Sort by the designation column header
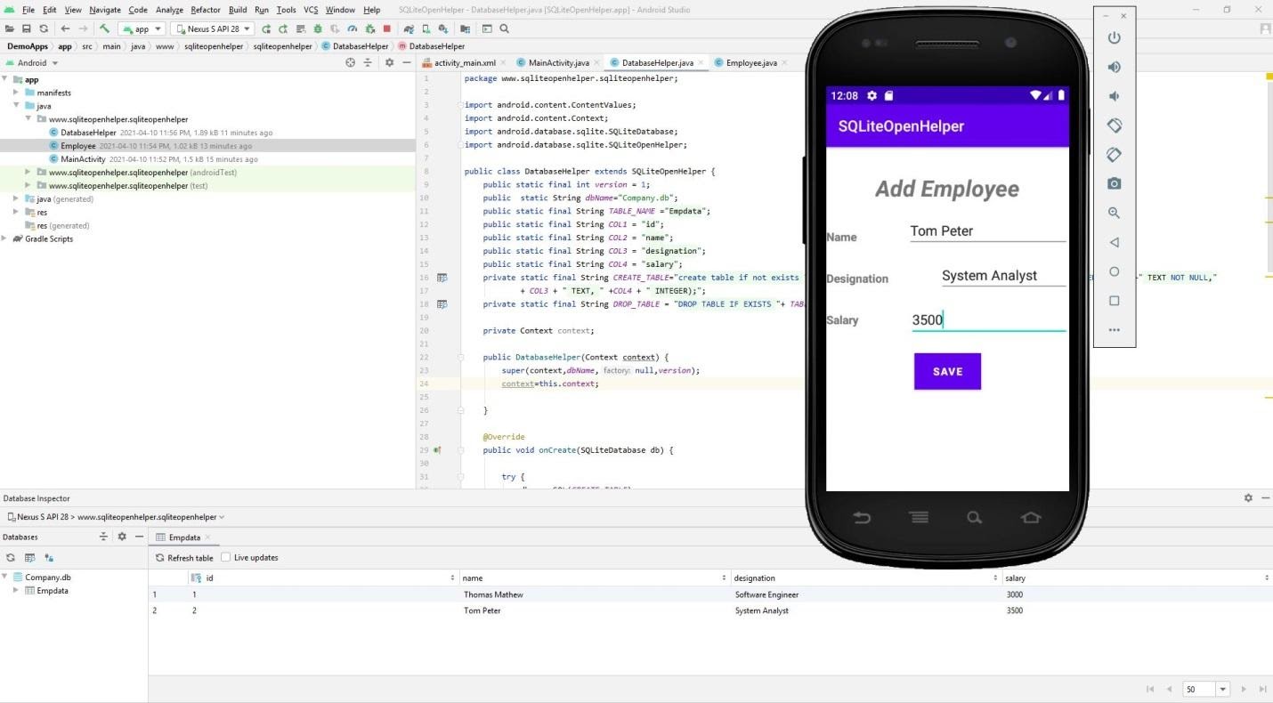This screenshot has height=703, width=1273. click(866, 578)
